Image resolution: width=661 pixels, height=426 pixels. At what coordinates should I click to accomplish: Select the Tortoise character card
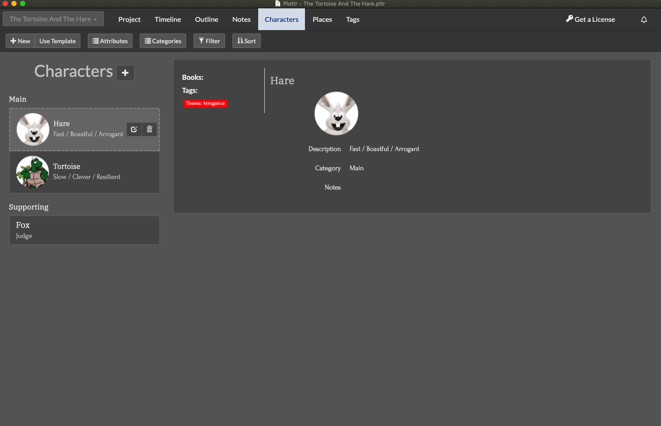click(x=84, y=172)
